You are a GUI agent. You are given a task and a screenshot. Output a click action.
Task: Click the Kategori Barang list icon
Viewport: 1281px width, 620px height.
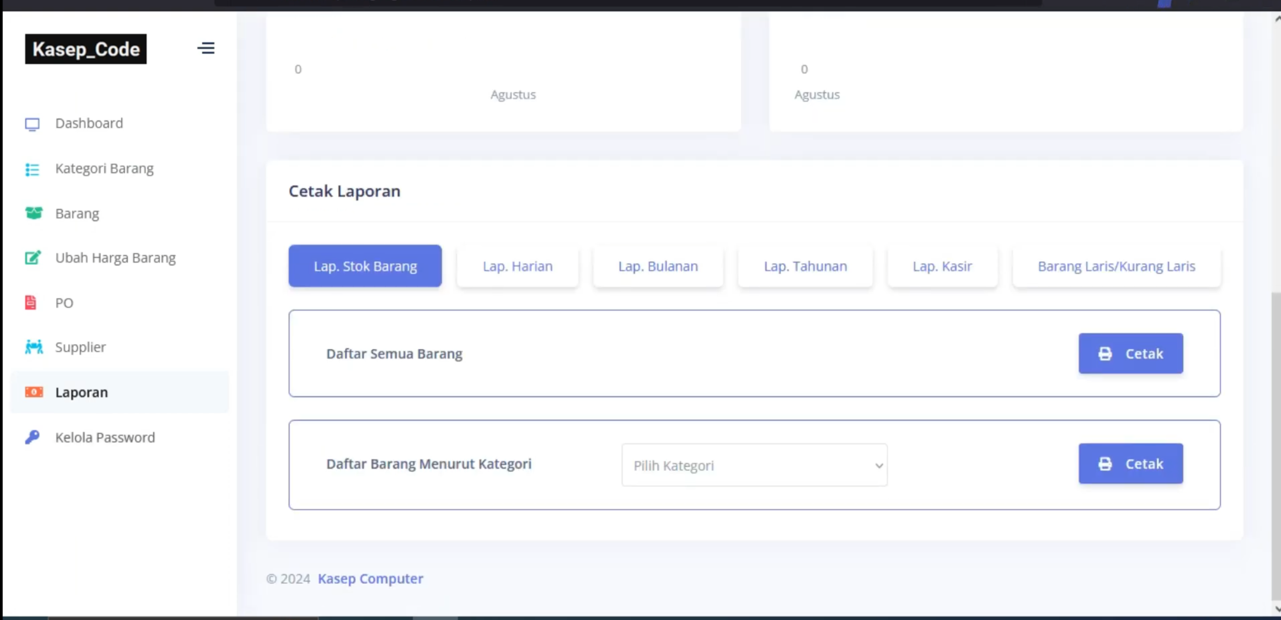point(32,169)
